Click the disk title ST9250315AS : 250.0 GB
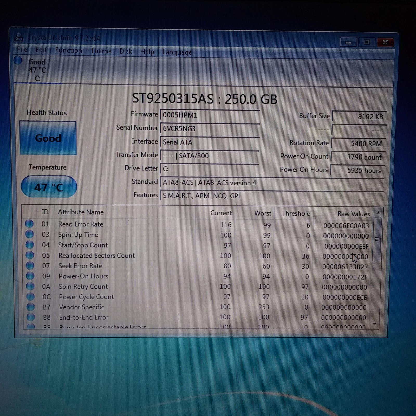The image size is (416, 416). (x=204, y=99)
